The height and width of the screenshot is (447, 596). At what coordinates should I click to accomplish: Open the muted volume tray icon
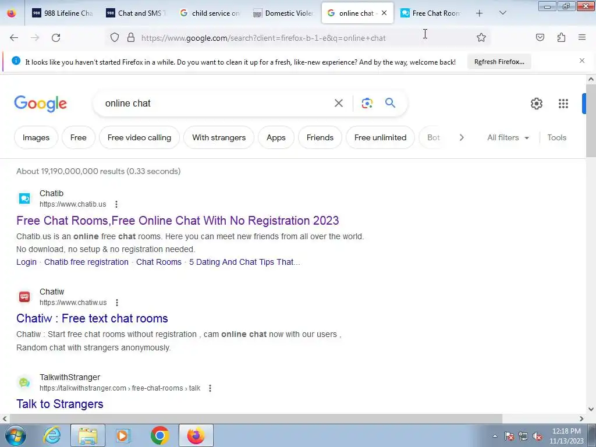pyautogui.click(x=537, y=436)
